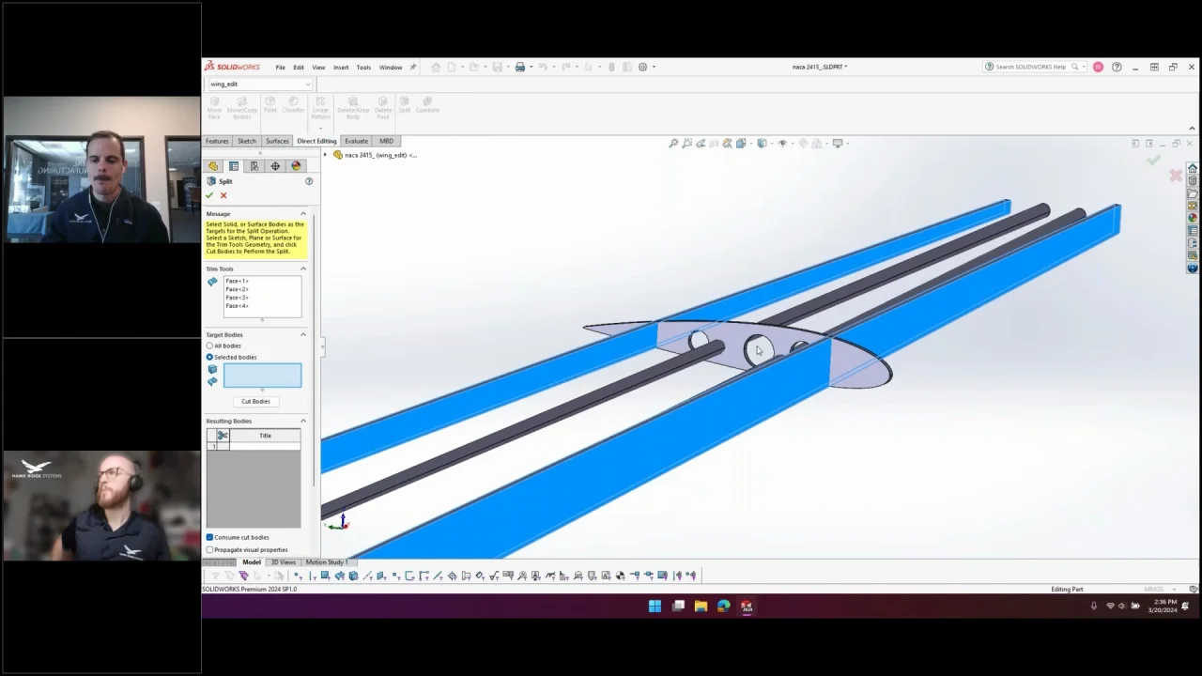This screenshot has width=1202, height=676.
Task: Open Split PropertyManager help icon
Action: 309,181
